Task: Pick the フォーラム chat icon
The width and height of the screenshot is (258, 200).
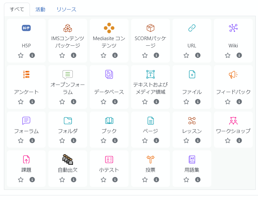Action: (x=26, y=121)
